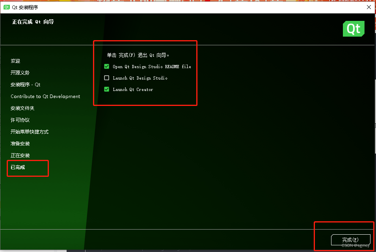Screen dimensions: 376x252
Task: Select the 准备安装 sidebar step
Action: point(20,144)
